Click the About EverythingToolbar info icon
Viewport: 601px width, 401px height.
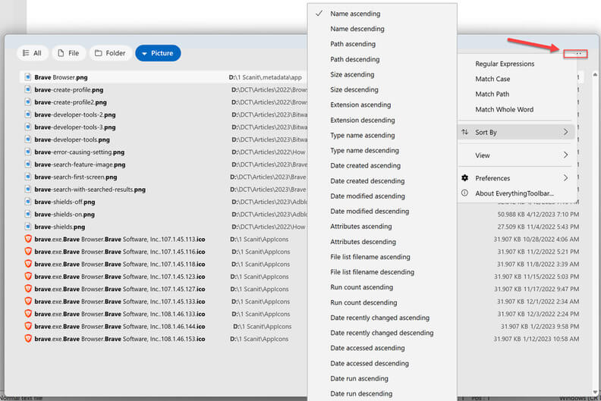point(465,193)
